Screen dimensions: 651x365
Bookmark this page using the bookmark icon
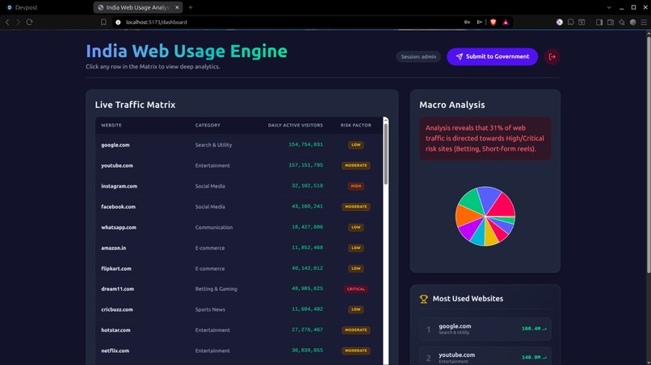point(103,22)
